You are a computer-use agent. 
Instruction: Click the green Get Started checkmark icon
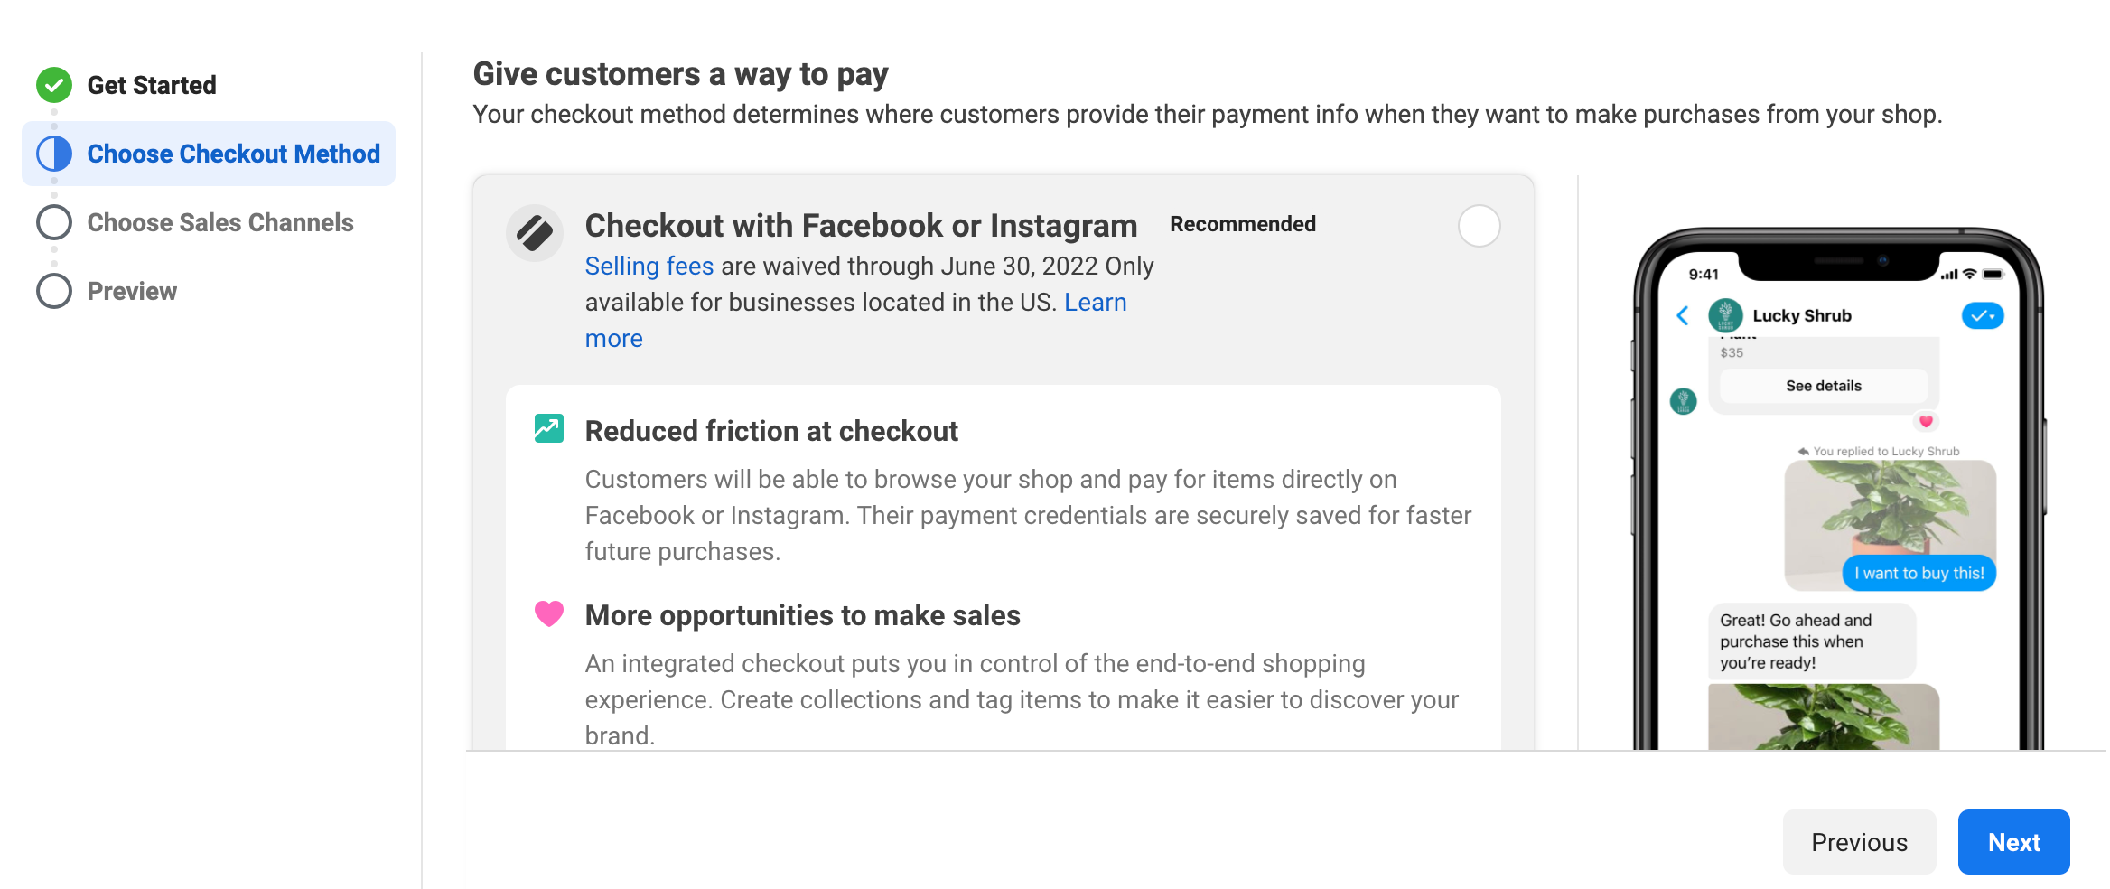click(54, 85)
